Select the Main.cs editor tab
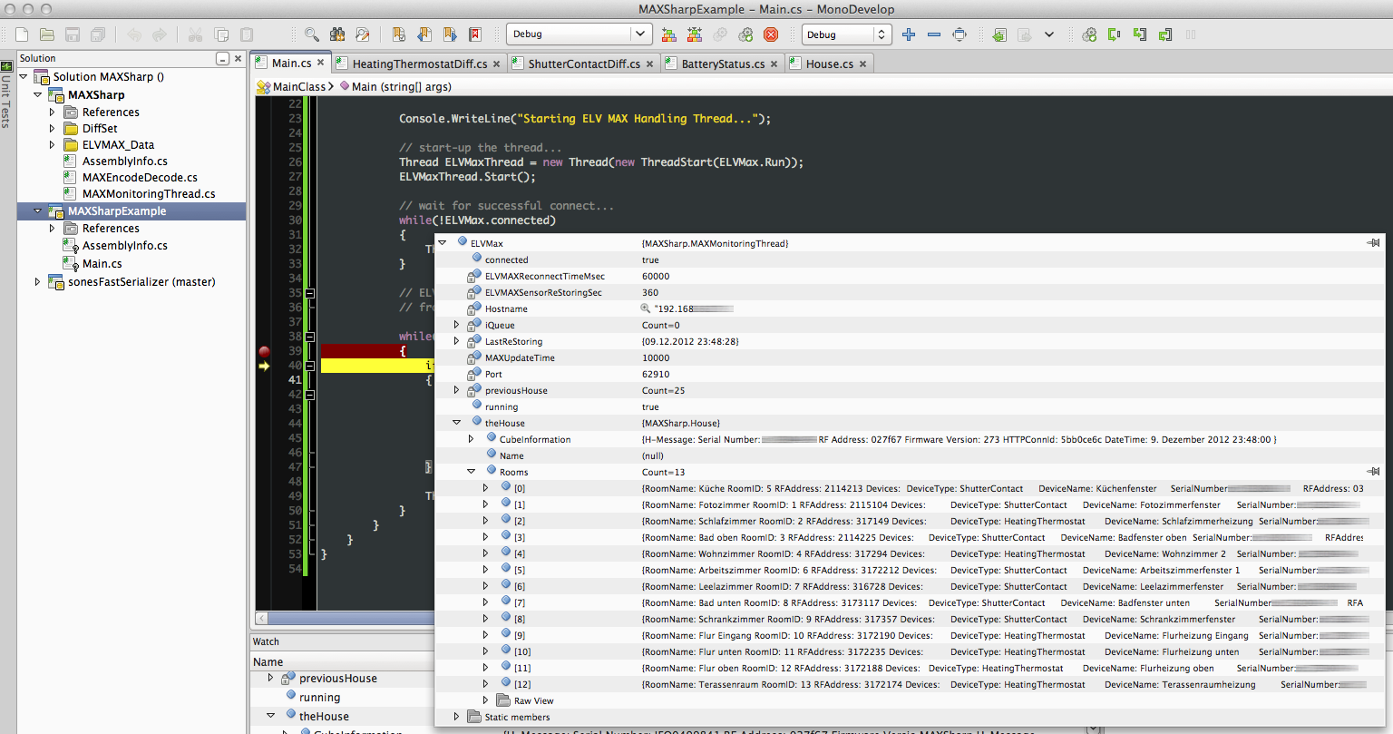 click(289, 64)
